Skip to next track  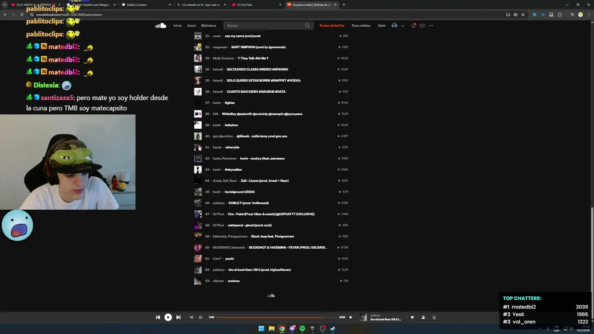(x=178, y=317)
